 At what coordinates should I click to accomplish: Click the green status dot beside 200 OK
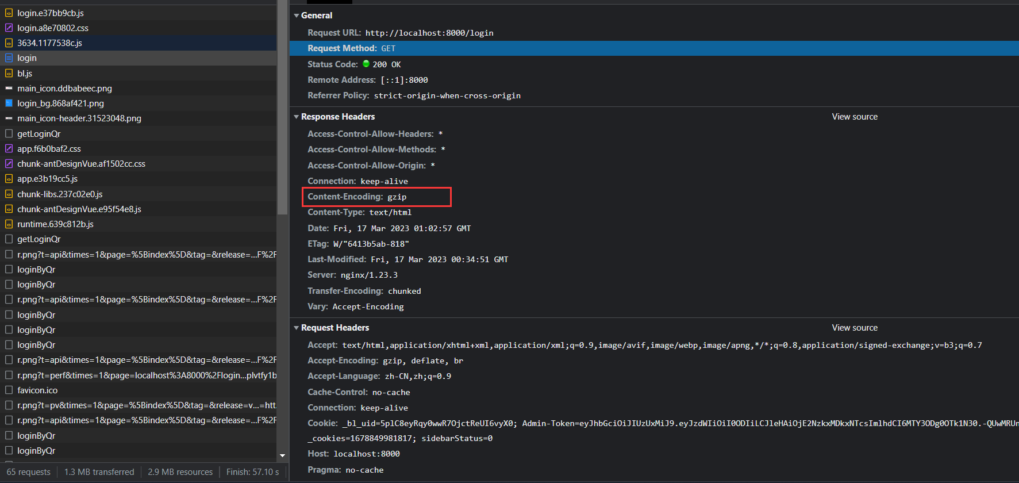click(x=366, y=64)
